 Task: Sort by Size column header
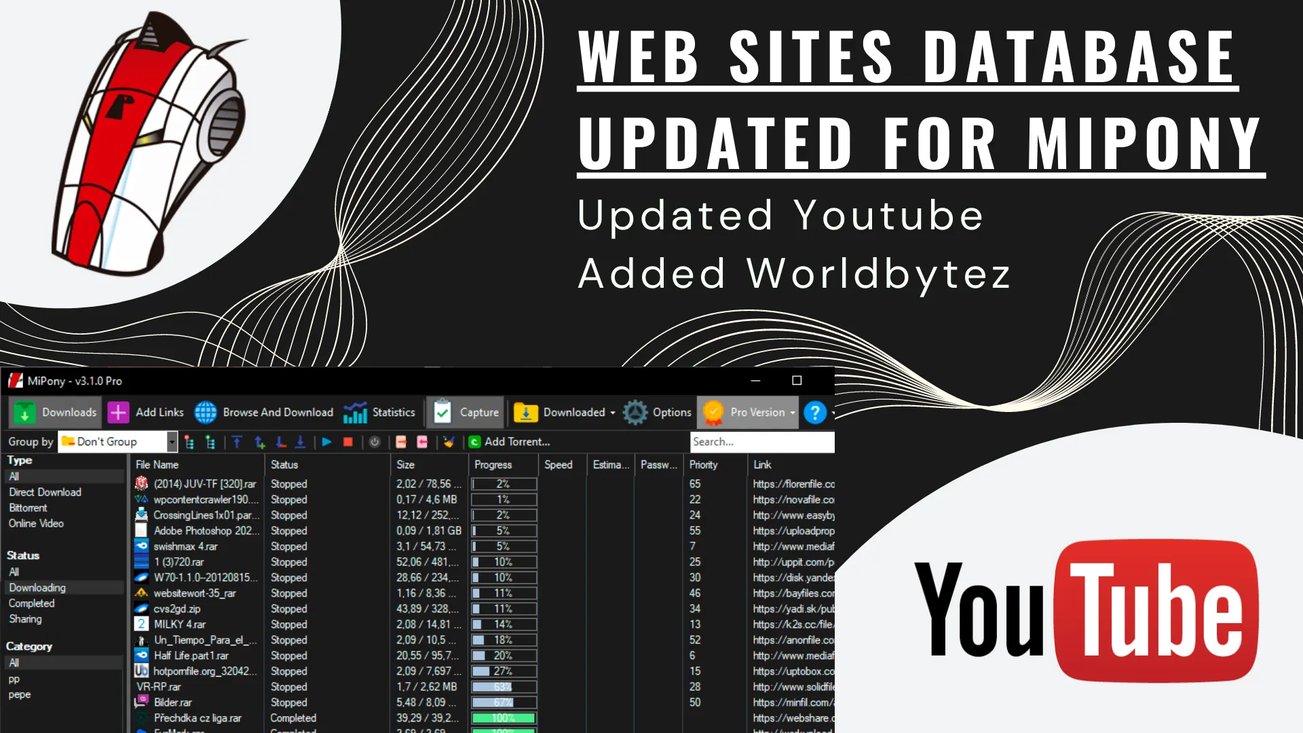tap(430, 465)
